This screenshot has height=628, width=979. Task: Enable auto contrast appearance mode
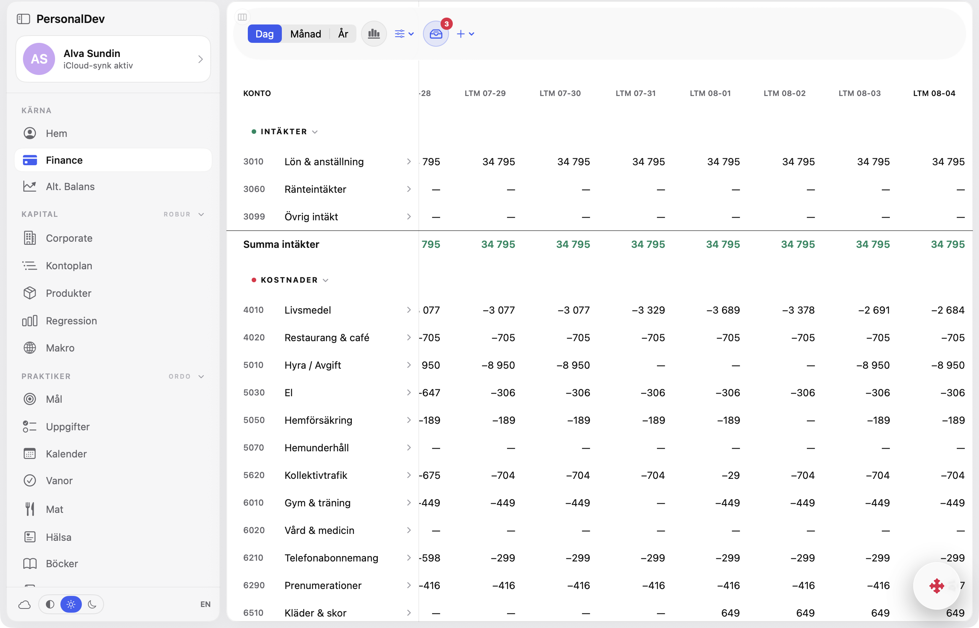click(50, 604)
